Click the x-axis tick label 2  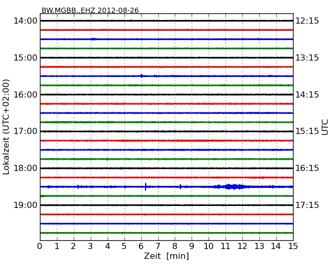click(73, 246)
